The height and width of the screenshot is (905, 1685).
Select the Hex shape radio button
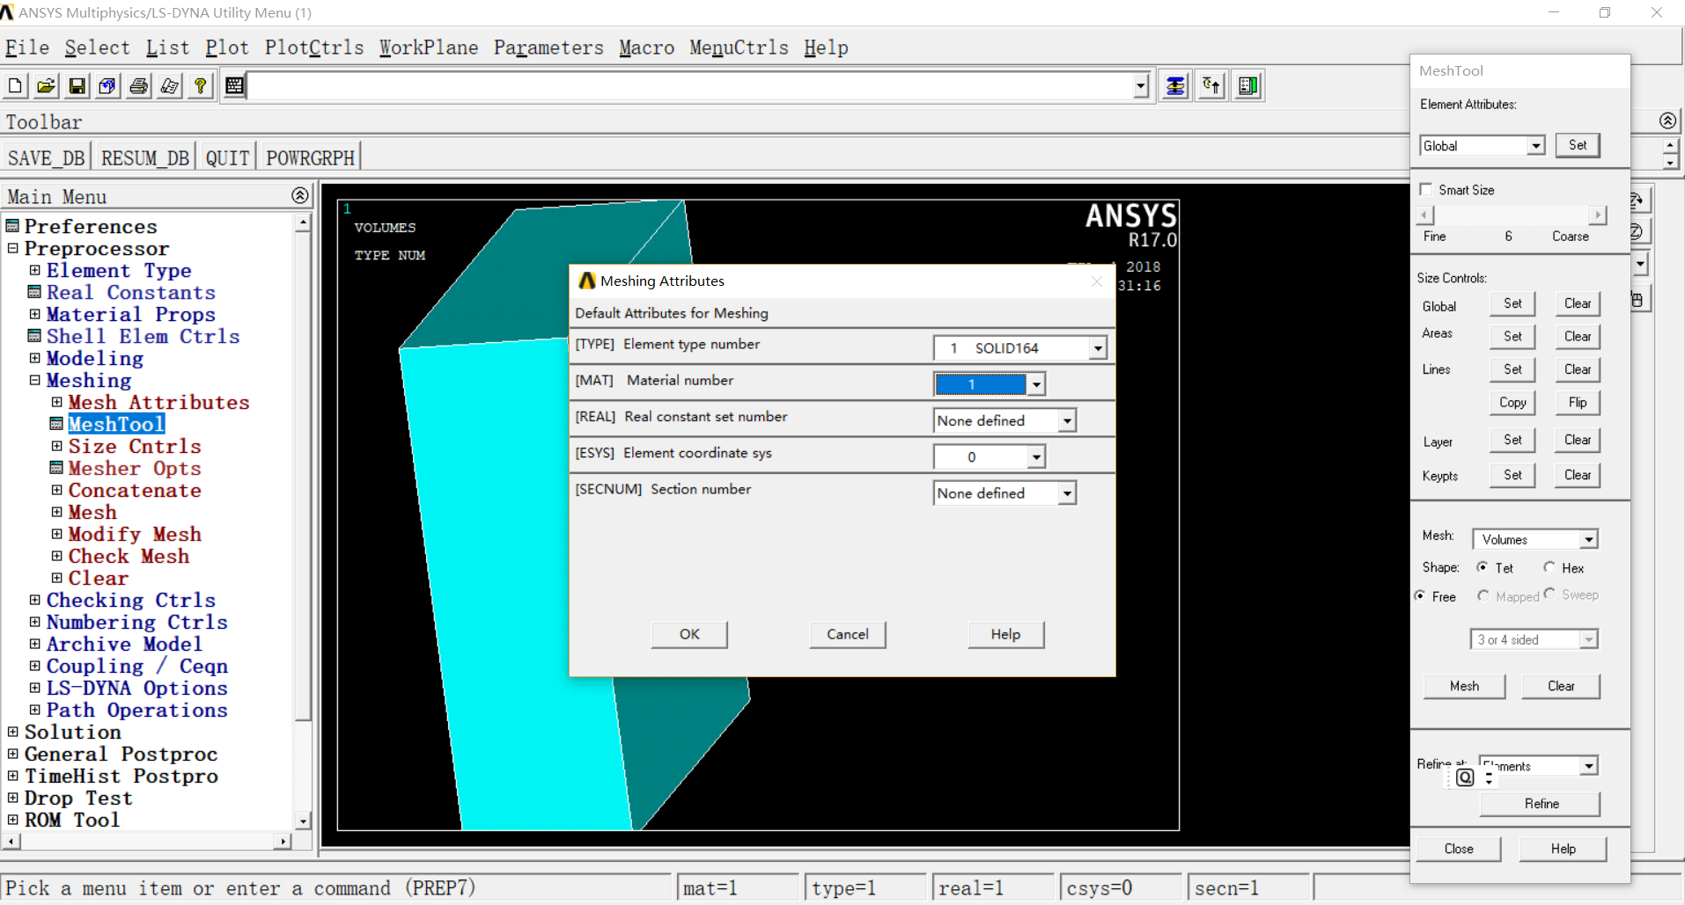[1549, 567]
